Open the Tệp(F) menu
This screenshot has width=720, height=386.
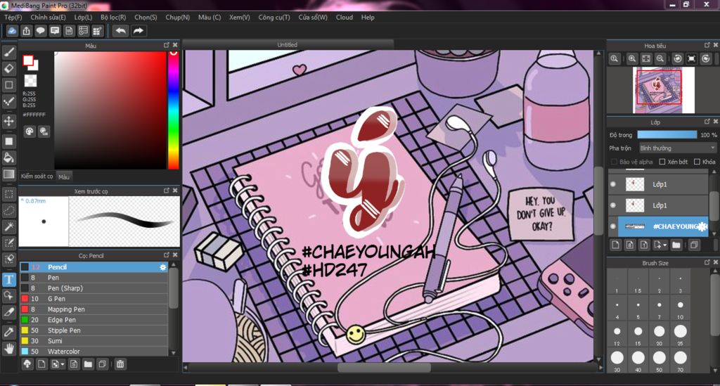13,18
